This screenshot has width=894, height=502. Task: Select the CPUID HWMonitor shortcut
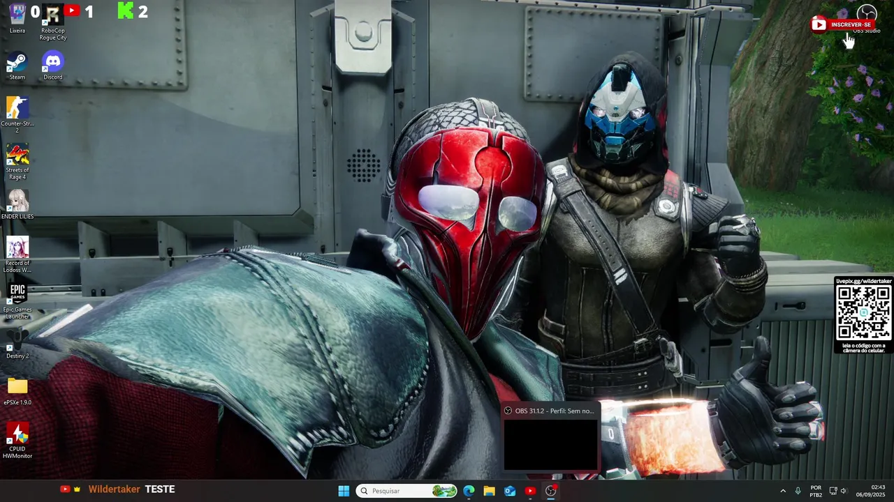tap(17, 441)
